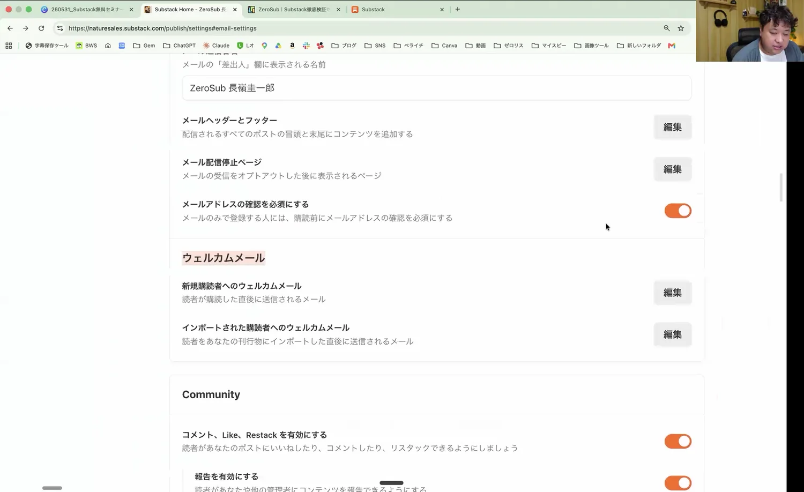This screenshot has width=804, height=492.
Task: Open the Google Drive bookmark
Action: pyautogui.click(x=278, y=46)
